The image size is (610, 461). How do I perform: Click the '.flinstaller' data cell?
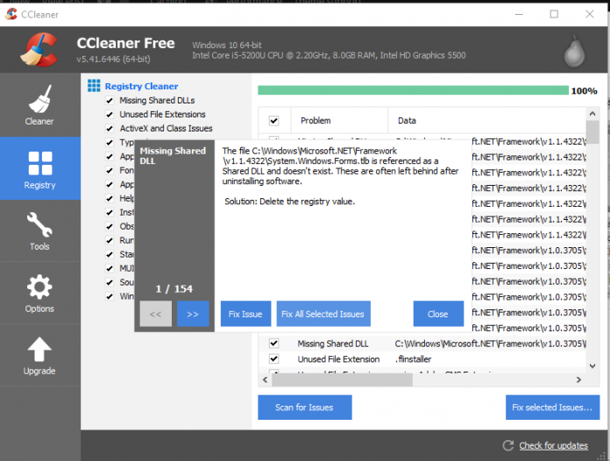tap(413, 359)
